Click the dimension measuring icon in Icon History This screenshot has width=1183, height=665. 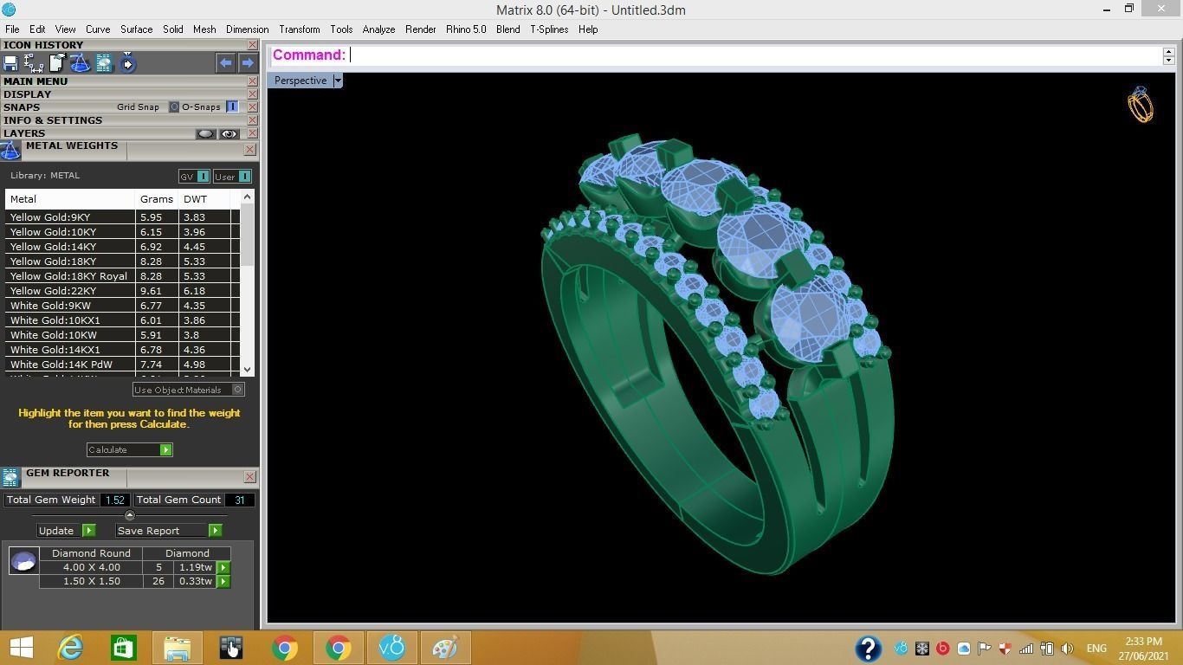tap(34, 62)
